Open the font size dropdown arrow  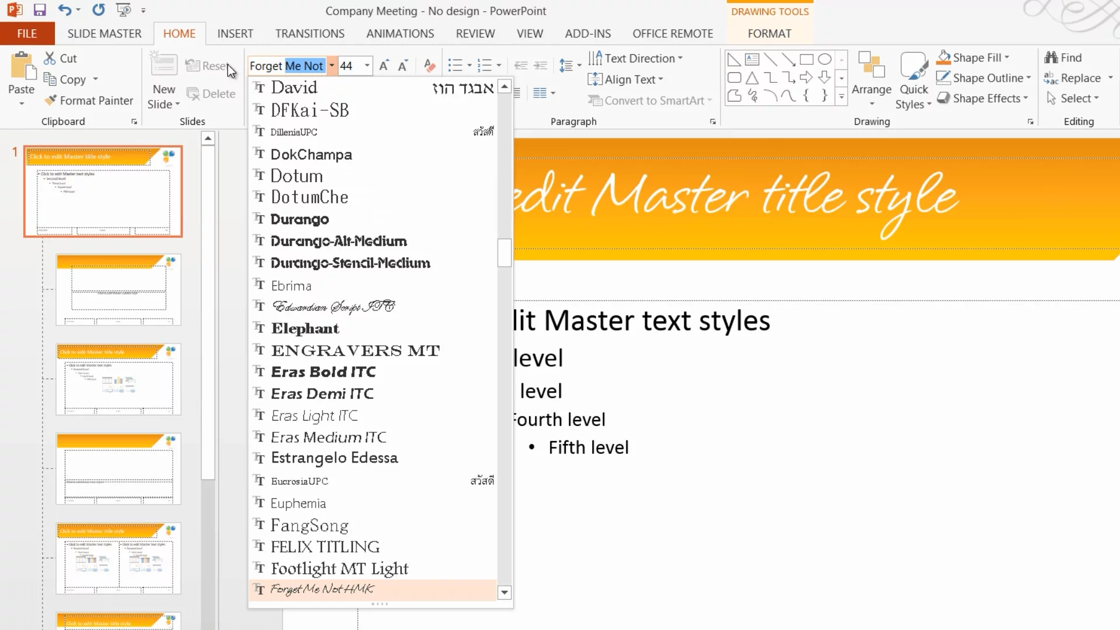pyautogui.click(x=367, y=65)
